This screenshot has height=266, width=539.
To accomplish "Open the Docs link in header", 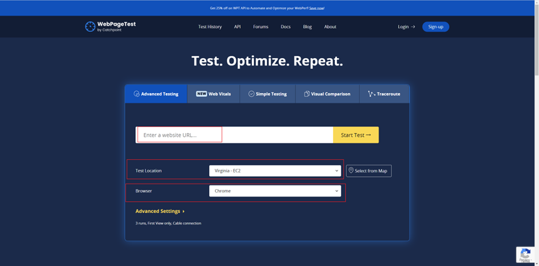I will 286,27.
